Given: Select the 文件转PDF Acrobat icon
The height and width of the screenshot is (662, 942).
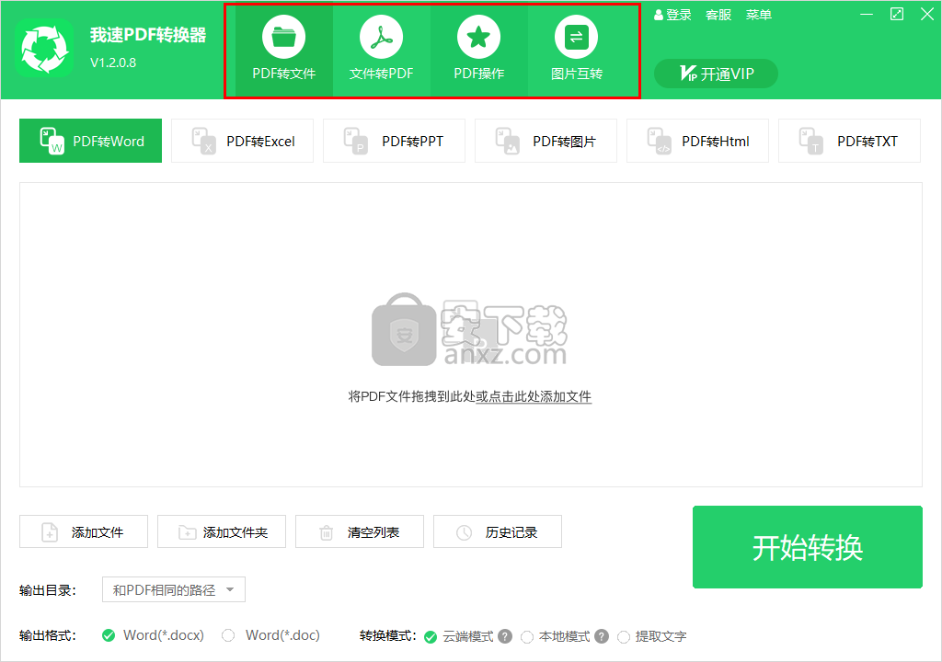Looking at the screenshot, I should click(x=381, y=38).
